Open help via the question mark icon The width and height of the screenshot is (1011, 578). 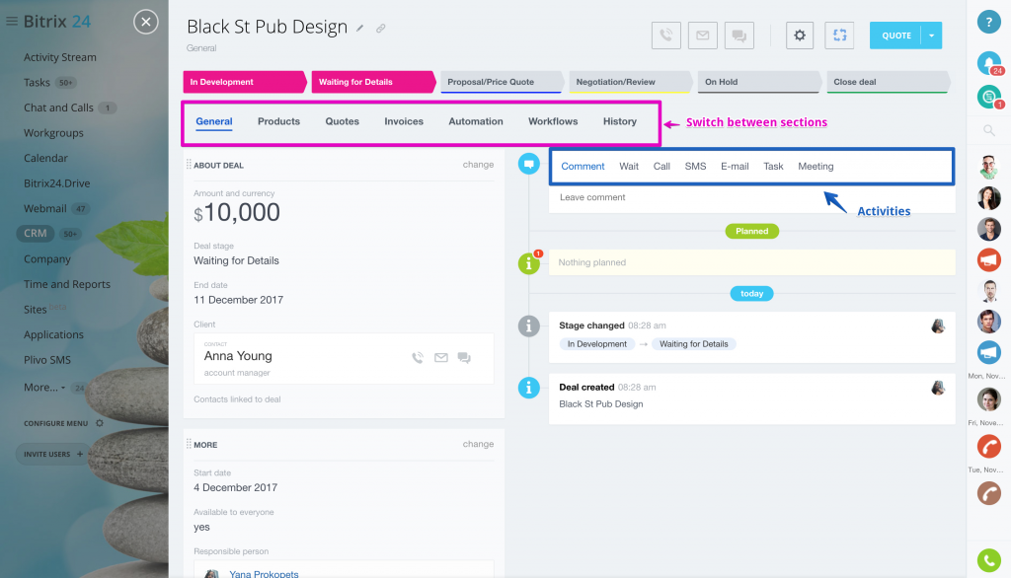pos(988,22)
